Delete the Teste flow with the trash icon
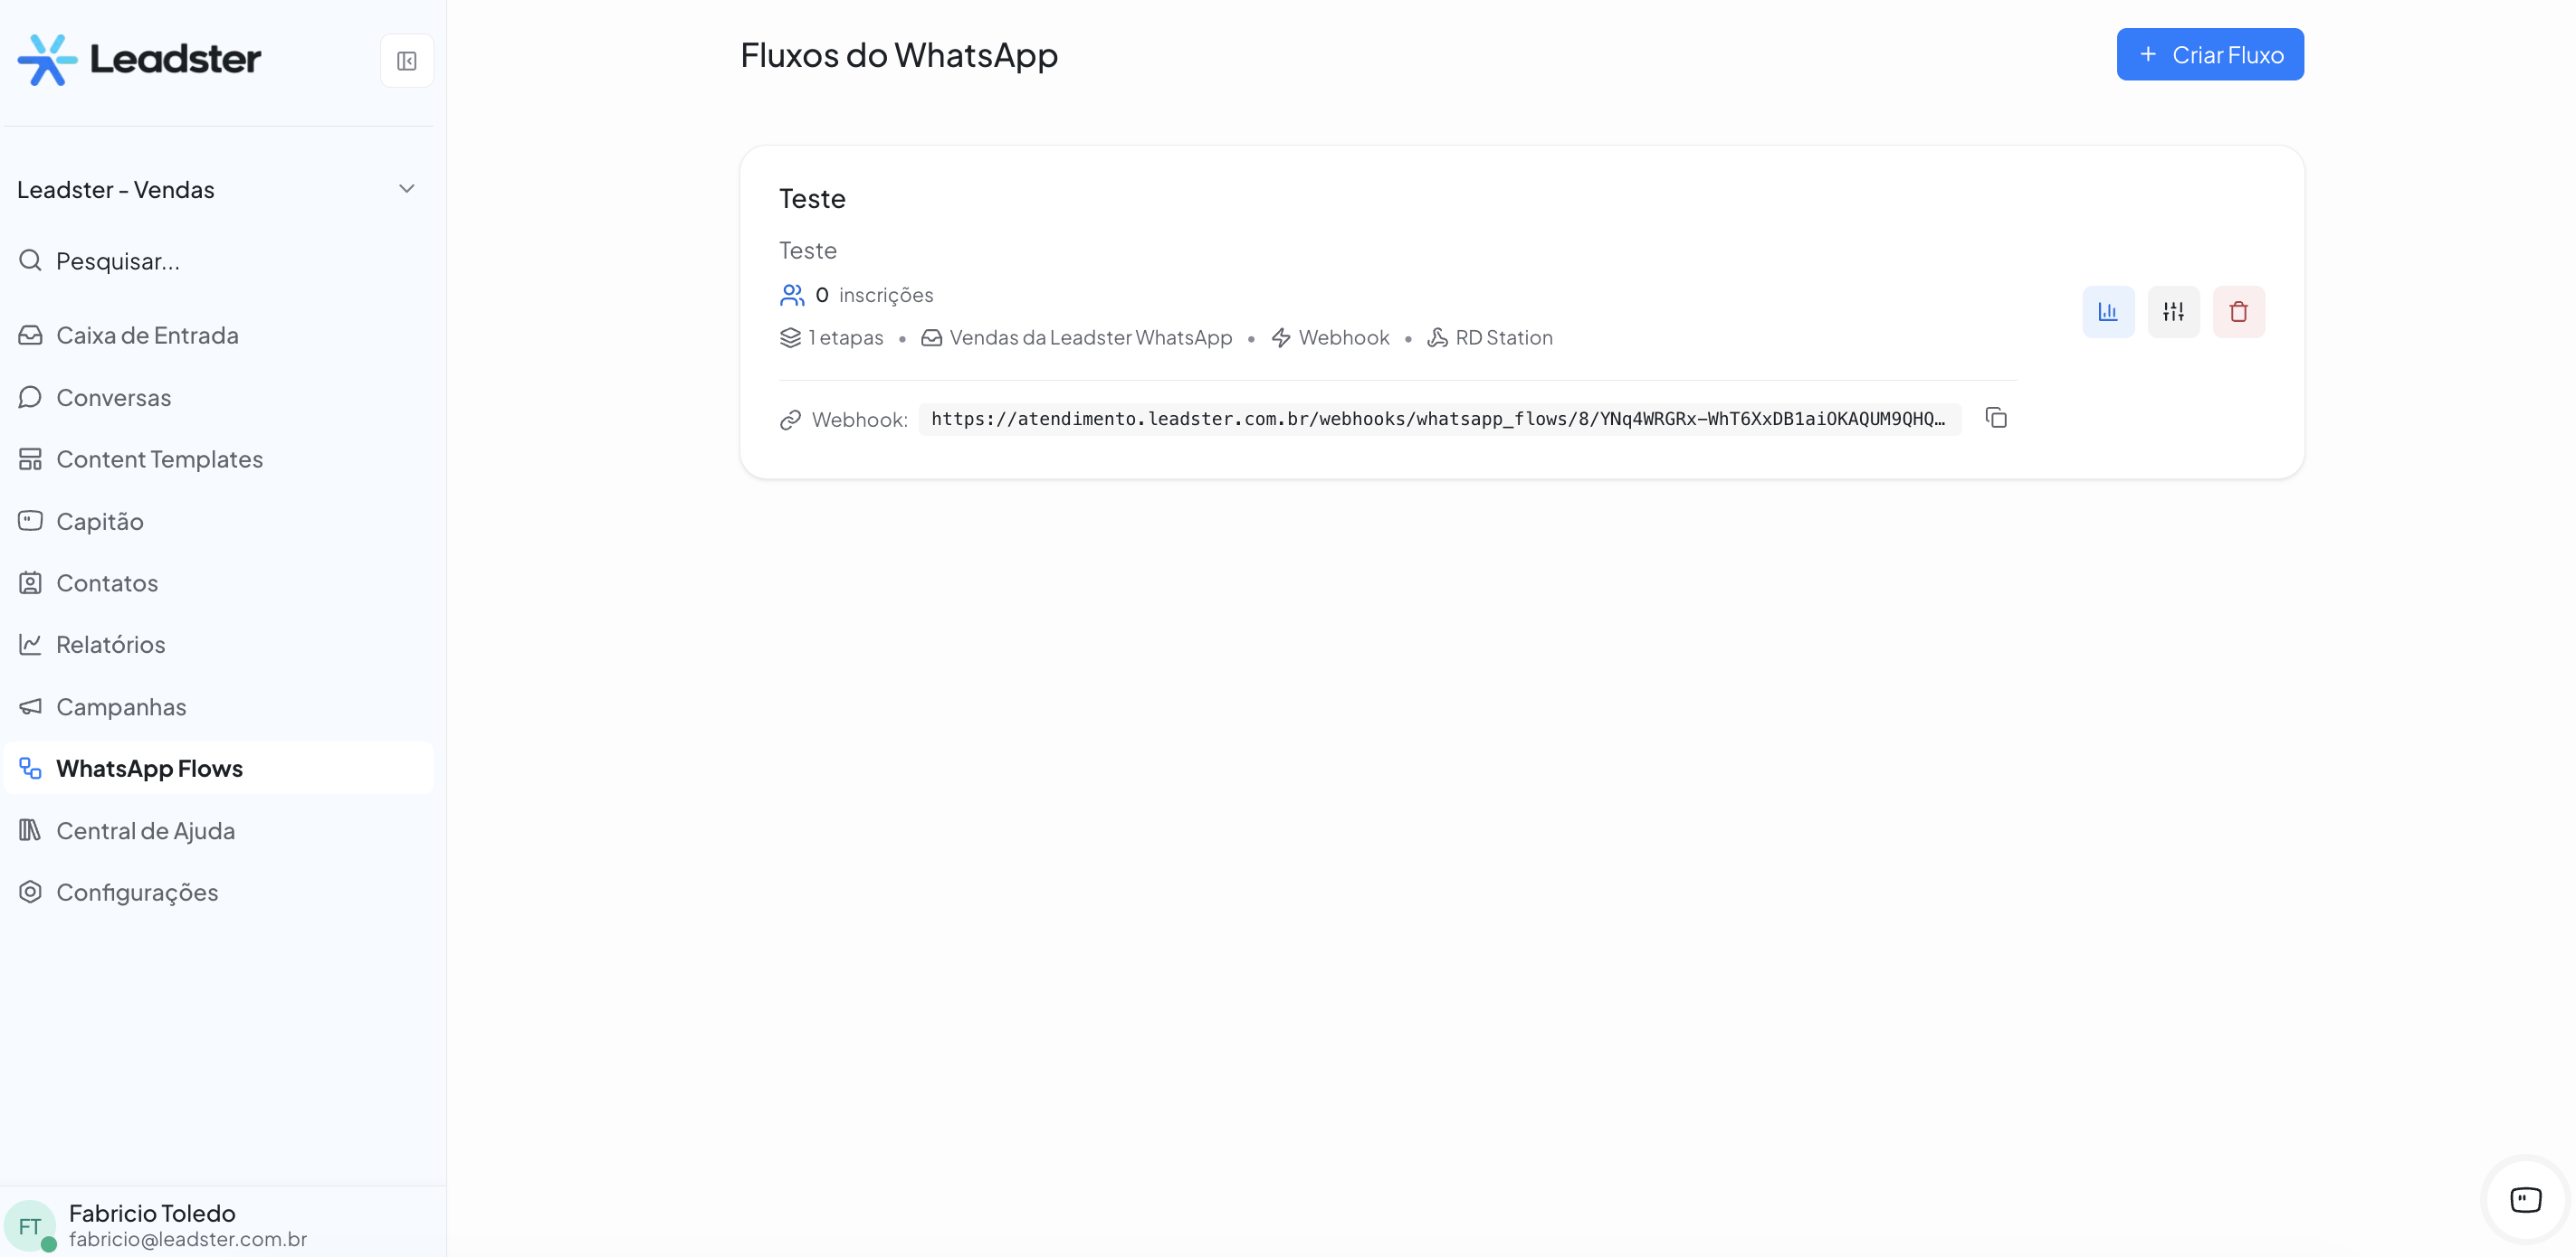 [x=2237, y=312]
